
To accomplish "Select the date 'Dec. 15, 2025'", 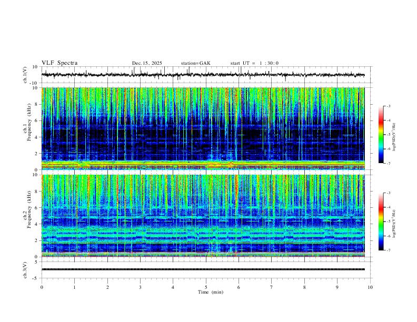I will [147, 63].
